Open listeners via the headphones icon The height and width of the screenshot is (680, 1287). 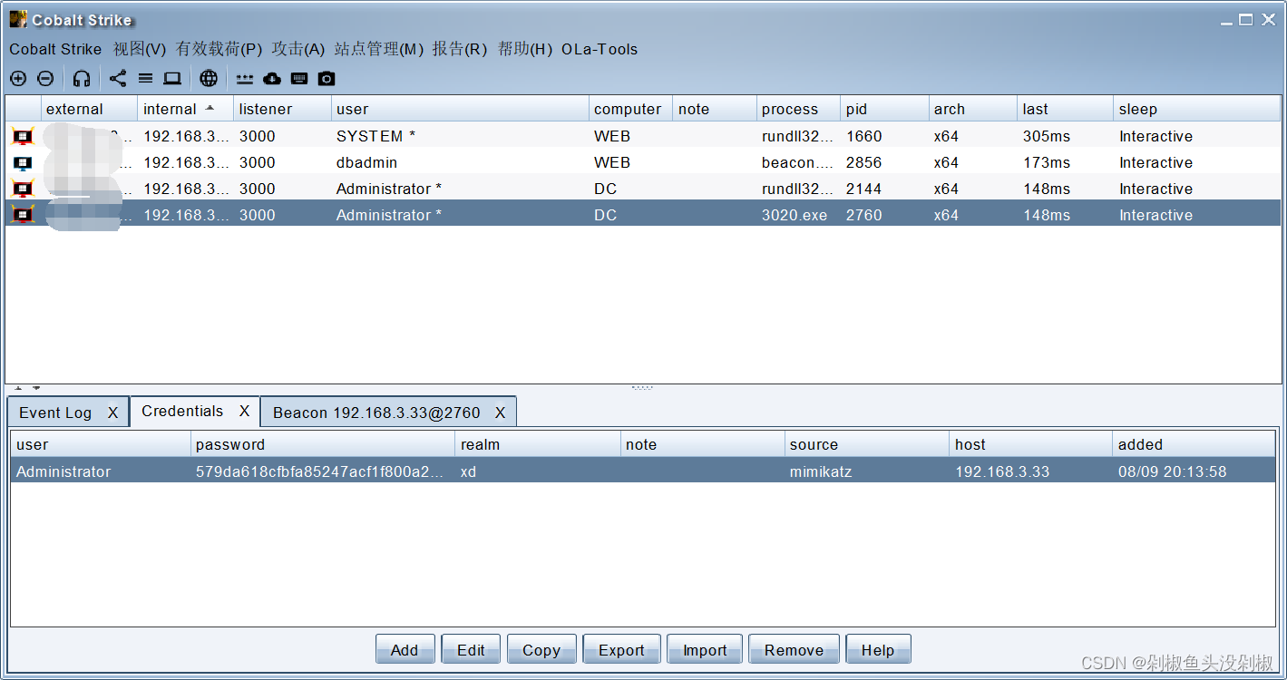[82, 79]
